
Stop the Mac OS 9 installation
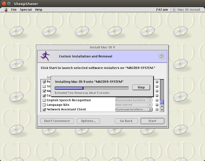click(141, 88)
